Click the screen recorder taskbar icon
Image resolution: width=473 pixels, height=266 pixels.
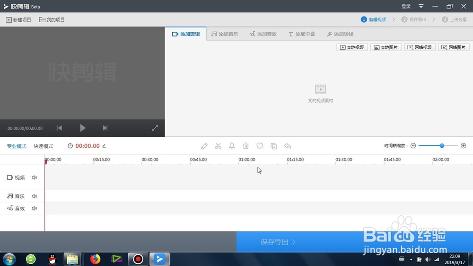(x=138, y=259)
